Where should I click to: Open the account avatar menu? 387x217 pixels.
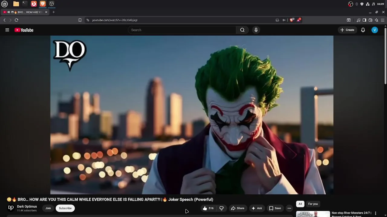point(375,30)
